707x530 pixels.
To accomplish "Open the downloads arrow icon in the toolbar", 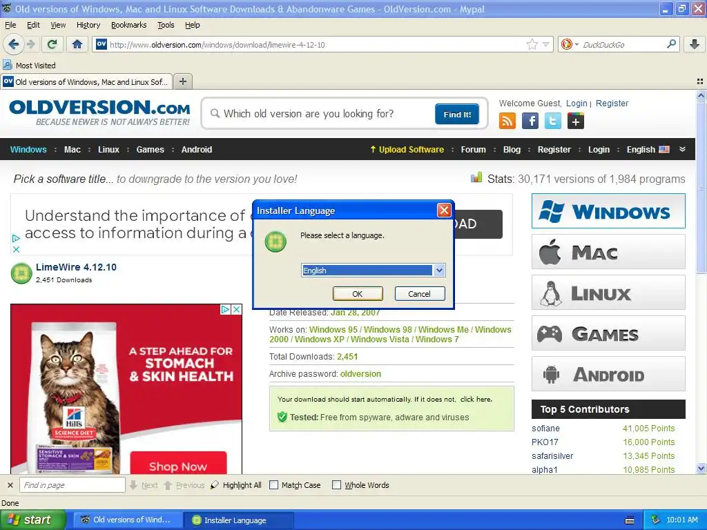I will pyautogui.click(x=695, y=44).
